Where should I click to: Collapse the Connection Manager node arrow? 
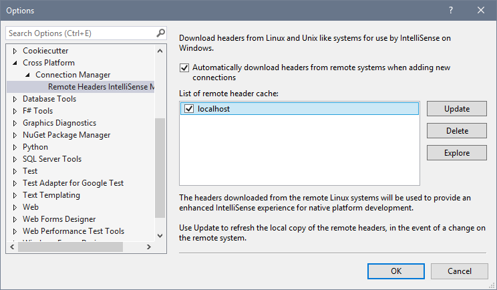point(27,75)
